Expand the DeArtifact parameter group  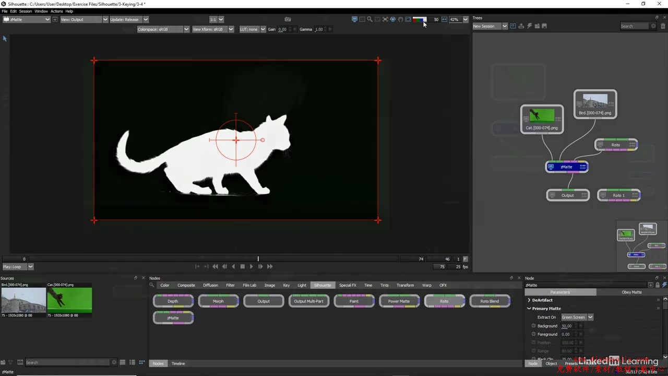point(529,300)
